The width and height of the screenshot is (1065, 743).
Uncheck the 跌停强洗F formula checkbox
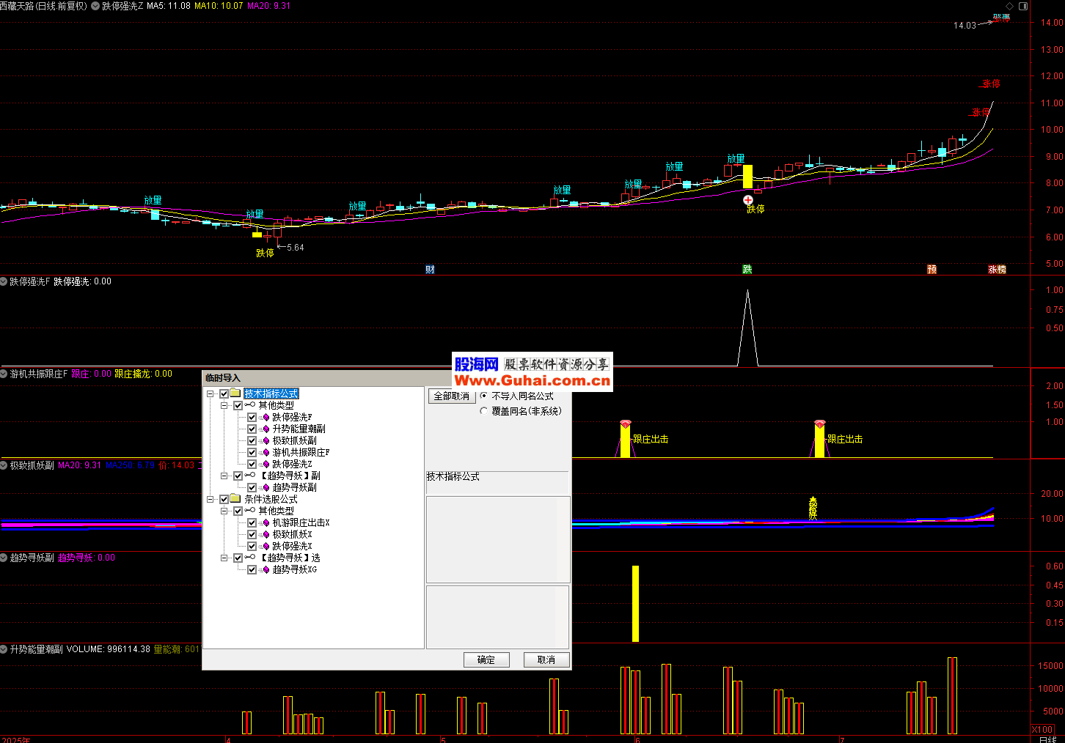pyautogui.click(x=252, y=417)
